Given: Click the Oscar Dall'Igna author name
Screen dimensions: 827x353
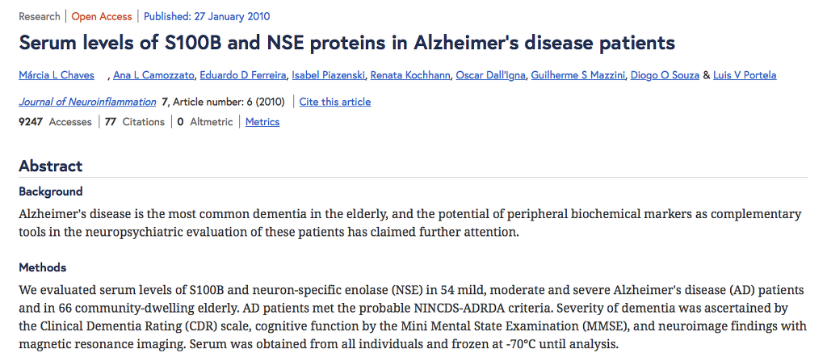Looking at the screenshot, I should 490,75.
